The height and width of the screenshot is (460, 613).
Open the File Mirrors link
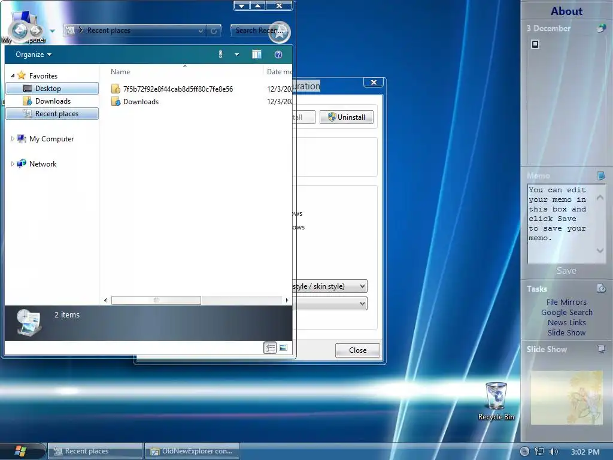click(566, 302)
